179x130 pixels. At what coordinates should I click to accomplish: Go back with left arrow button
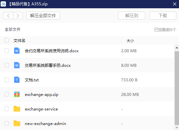coord(8,16)
